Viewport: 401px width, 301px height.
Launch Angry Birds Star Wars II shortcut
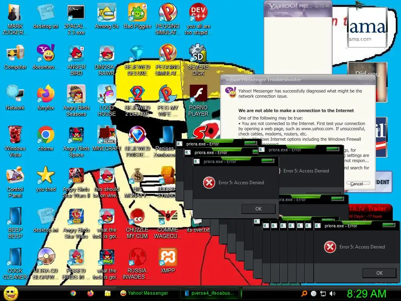click(76, 182)
